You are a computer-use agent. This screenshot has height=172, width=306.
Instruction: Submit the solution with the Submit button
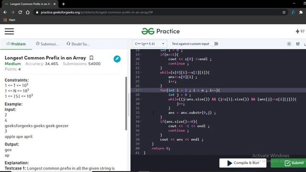pyautogui.click(x=288, y=163)
